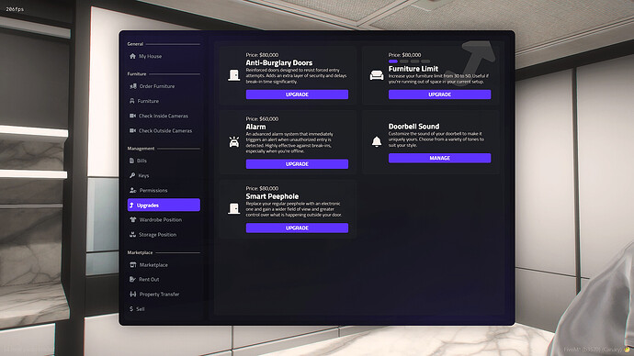Click the sofa icon on Furniture Limit card
Image resolution: width=634 pixels, height=356 pixels.
377,75
